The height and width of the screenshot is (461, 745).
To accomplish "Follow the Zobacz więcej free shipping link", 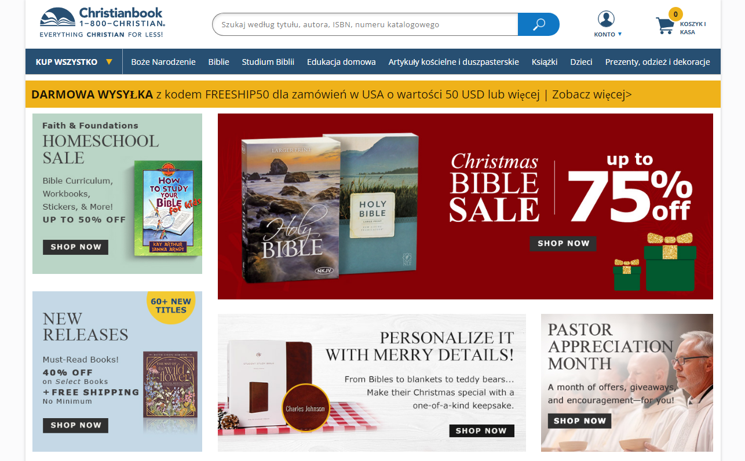I will tap(591, 94).
